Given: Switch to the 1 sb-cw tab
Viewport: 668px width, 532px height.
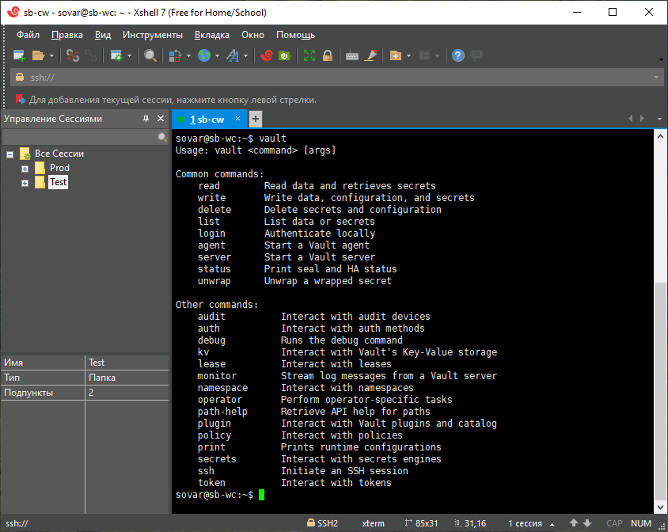Looking at the screenshot, I should pos(207,120).
